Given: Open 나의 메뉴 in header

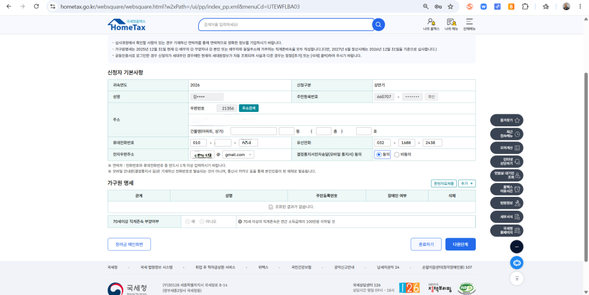Looking at the screenshot, I should coord(451,25).
